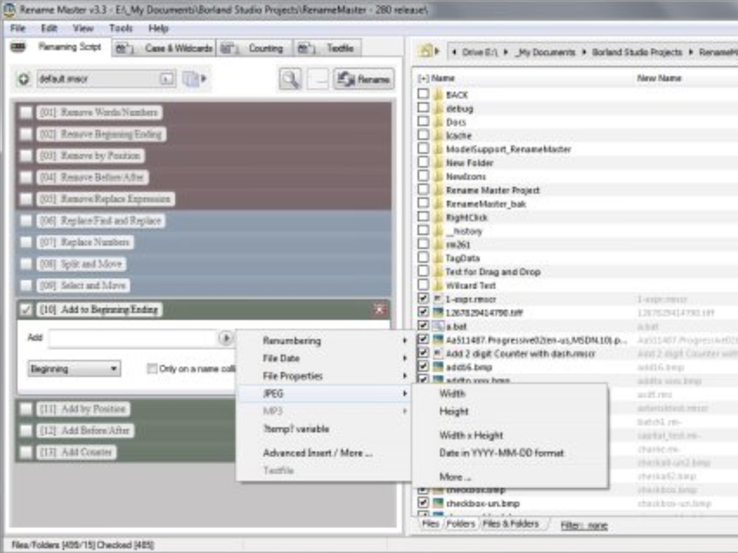The width and height of the screenshot is (738, 553).
Task: Enable step 02 Remove Beginning/Ending checkbox
Action: click(26, 134)
